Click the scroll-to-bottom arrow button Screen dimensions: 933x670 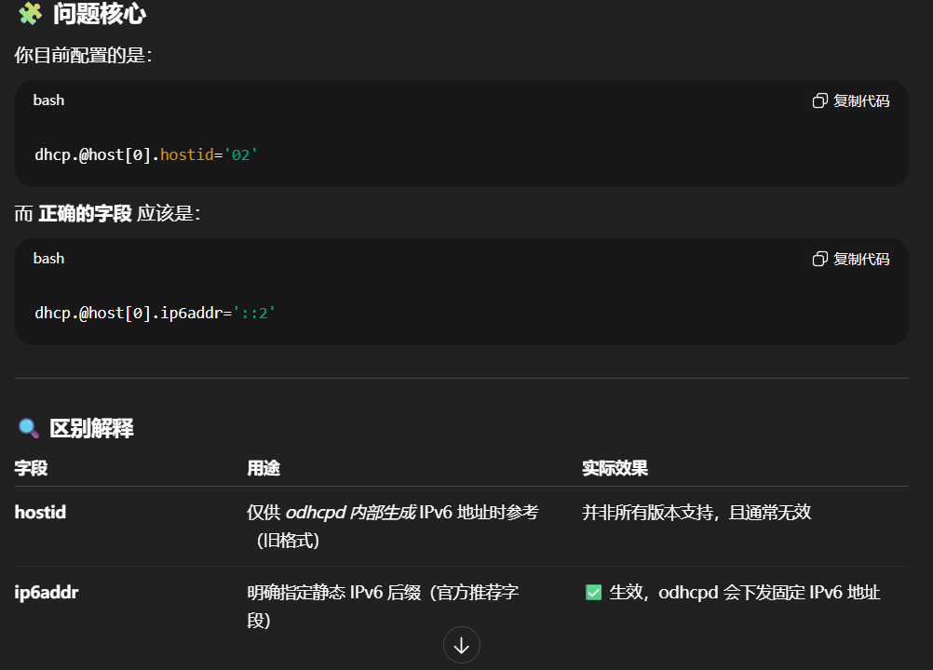461,645
